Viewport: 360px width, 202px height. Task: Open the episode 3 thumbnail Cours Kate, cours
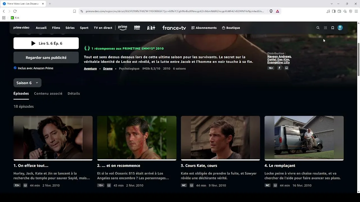pos(220,138)
